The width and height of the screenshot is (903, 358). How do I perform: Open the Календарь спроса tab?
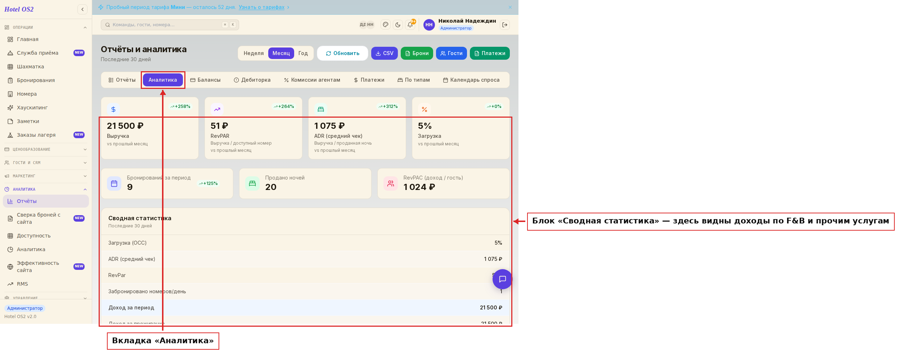[x=471, y=80]
